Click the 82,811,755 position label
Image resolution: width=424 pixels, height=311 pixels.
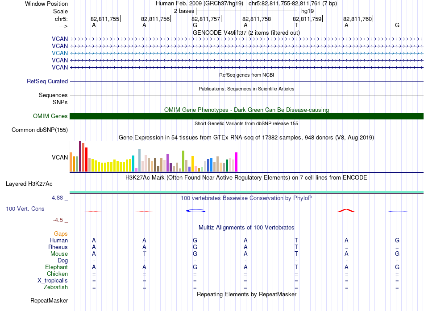[x=105, y=19]
